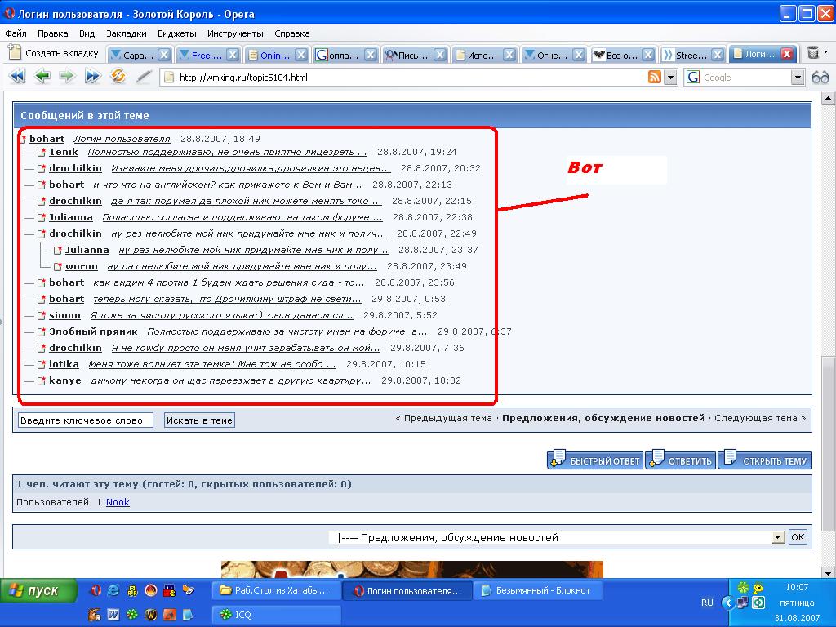The image size is (836, 627).
Task: Open user Nook's profile link
Action: pyautogui.click(x=118, y=502)
